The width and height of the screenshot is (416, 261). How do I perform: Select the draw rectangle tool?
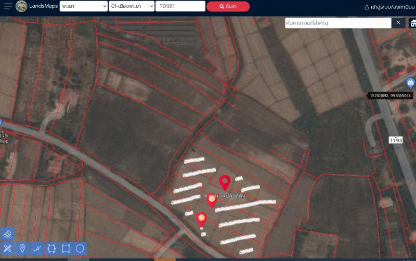(66, 248)
